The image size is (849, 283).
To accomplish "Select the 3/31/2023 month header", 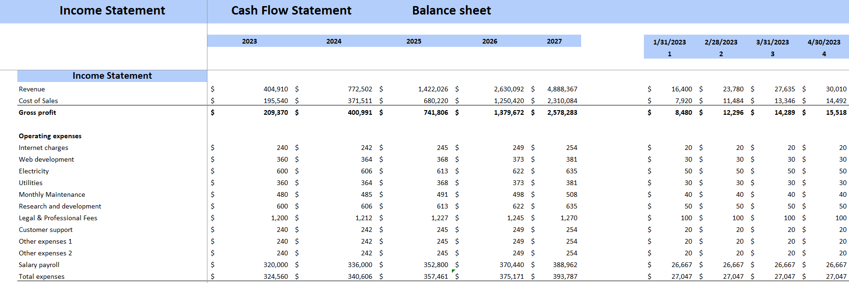I will click(x=773, y=42).
